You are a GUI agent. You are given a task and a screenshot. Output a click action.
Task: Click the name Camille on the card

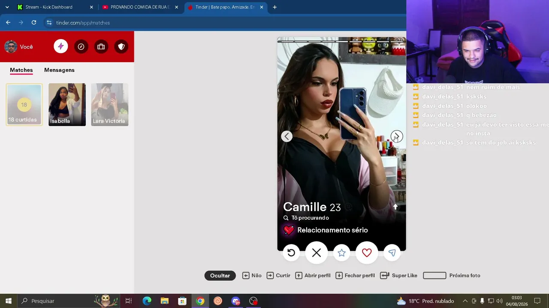pos(305,207)
